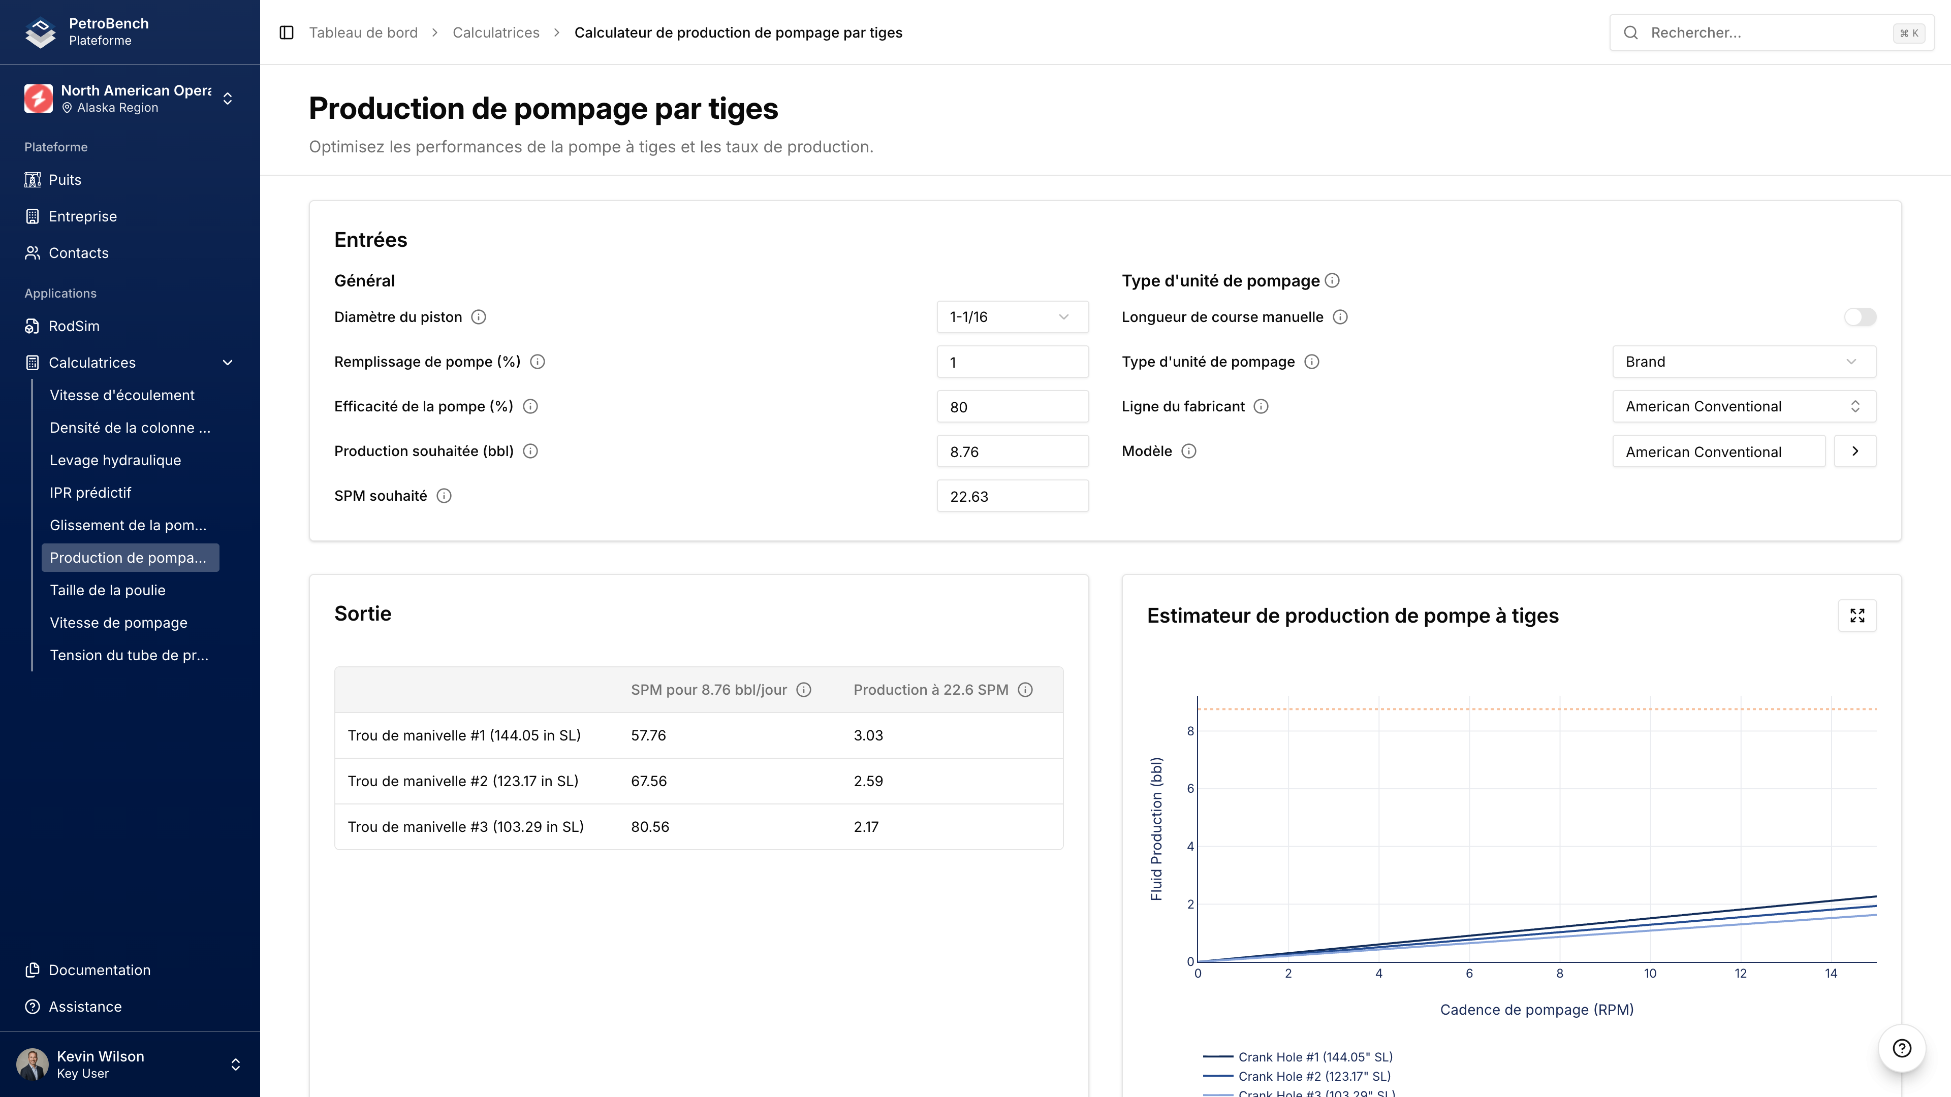This screenshot has width=1951, height=1097.
Task: Click the Calculatrices calculator icon
Action: point(33,362)
